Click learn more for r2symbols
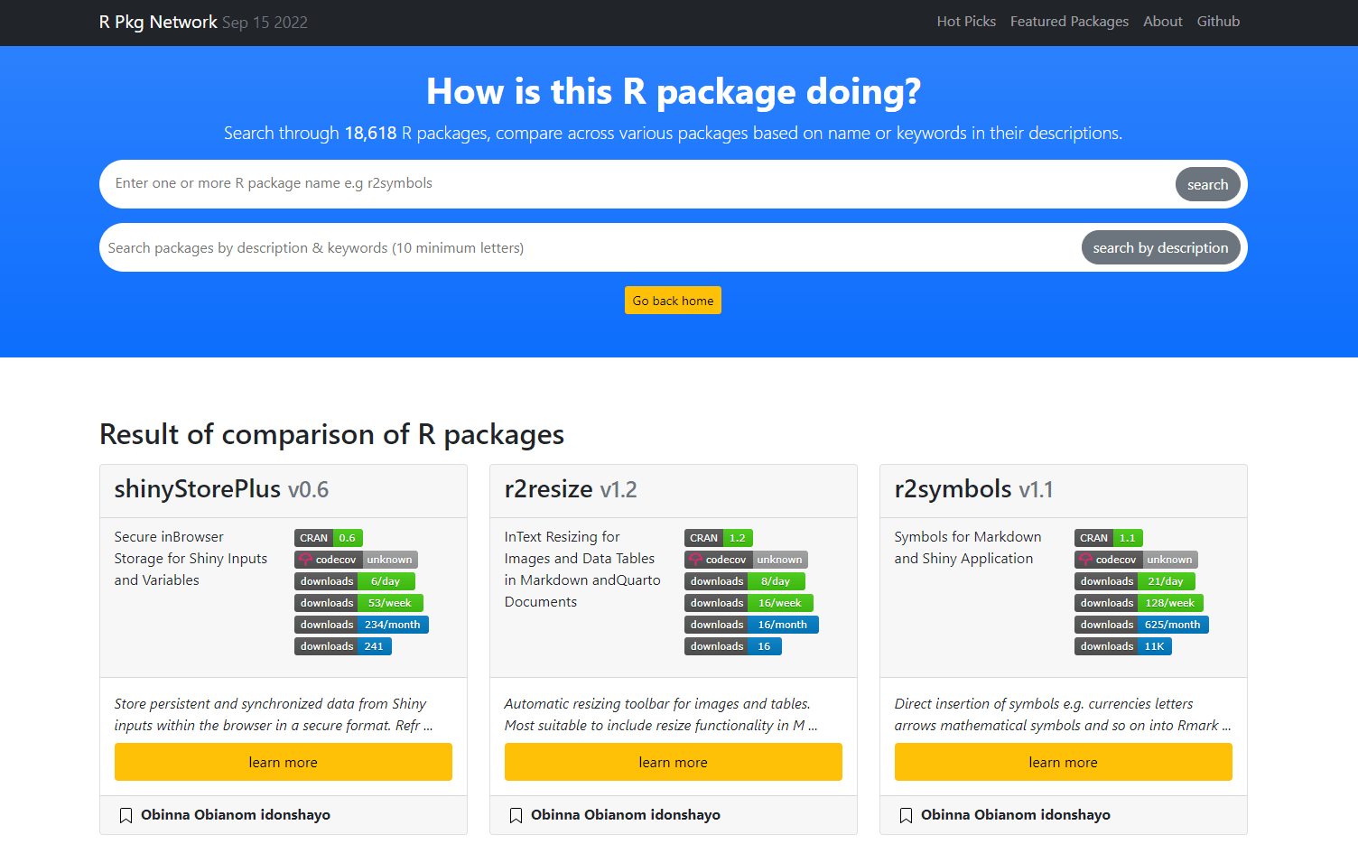Viewport: 1358px width, 853px height. [1063, 762]
